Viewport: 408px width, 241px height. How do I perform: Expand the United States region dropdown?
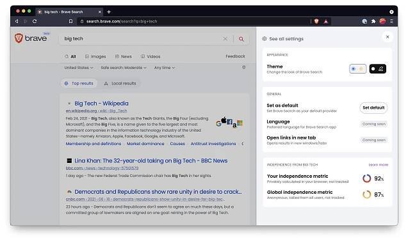tap(79, 68)
